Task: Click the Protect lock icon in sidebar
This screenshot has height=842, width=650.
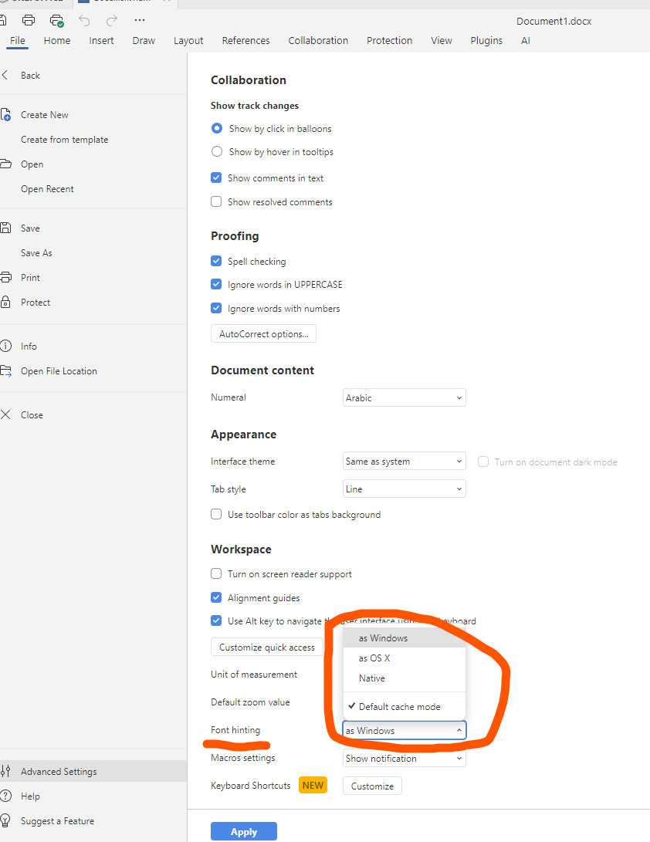Action: [x=6, y=303]
